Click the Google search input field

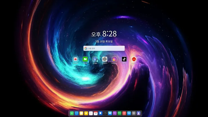pos(104,48)
